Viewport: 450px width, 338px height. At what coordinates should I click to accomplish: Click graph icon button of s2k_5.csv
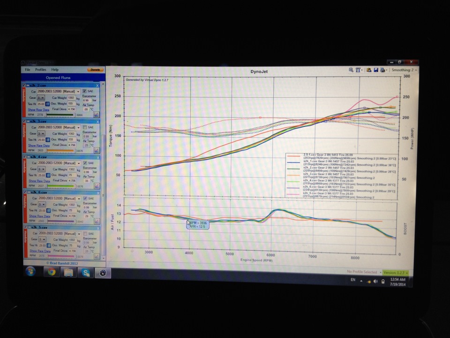click(97, 256)
